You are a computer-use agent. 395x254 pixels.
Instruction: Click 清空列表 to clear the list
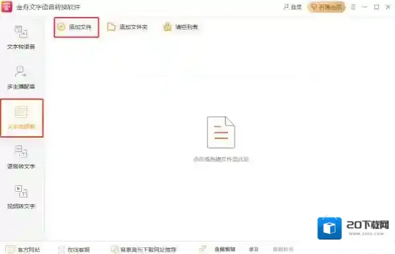181,27
